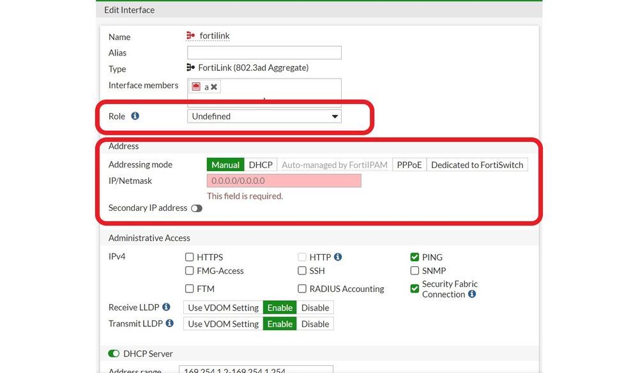Uncheck the PING checkbox
638x373 pixels.
pyautogui.click(x=414, y=257)
